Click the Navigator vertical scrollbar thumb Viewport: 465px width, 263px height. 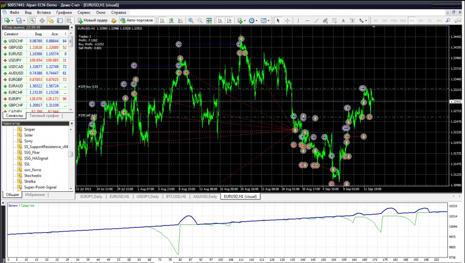[x=71, y=155]
